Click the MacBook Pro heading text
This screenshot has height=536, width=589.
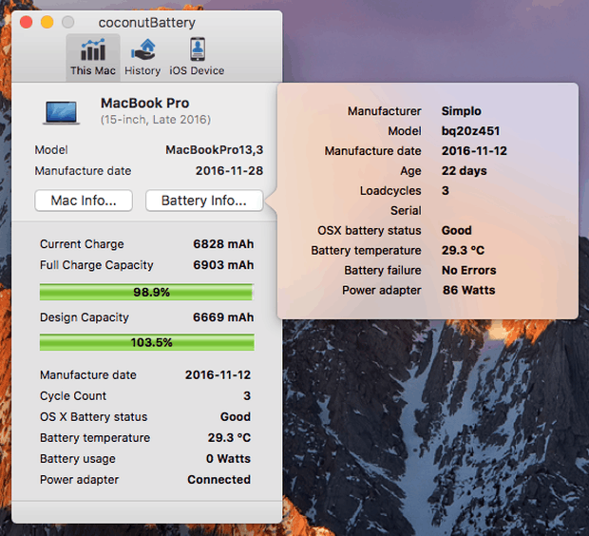145,103
